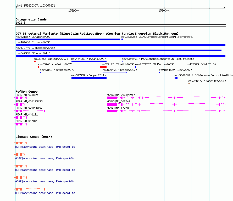
Task: Open nsv470740 (Jakobsson2008) variant bar
Action: [118, 50]
